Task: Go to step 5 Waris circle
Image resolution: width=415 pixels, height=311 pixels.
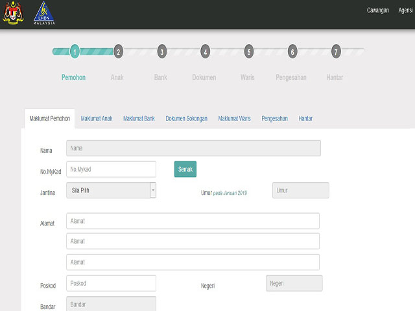Action: (248, 52)
